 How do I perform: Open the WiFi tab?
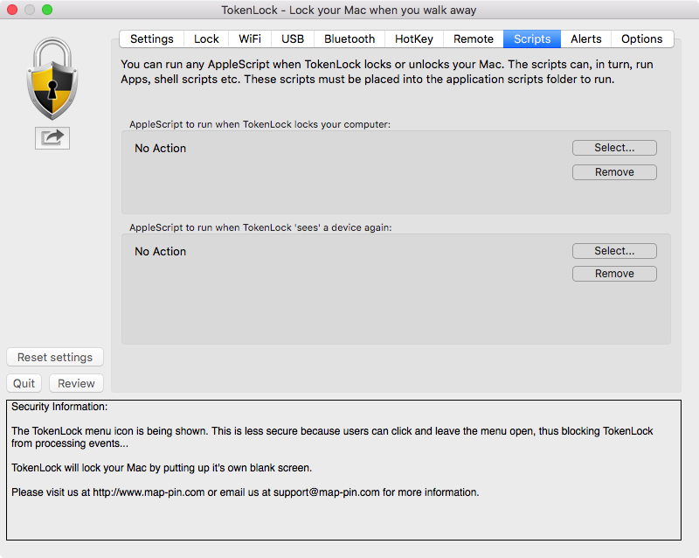(x=250, y=38)
